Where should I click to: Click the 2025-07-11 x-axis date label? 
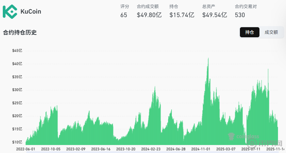coord(251,149)
